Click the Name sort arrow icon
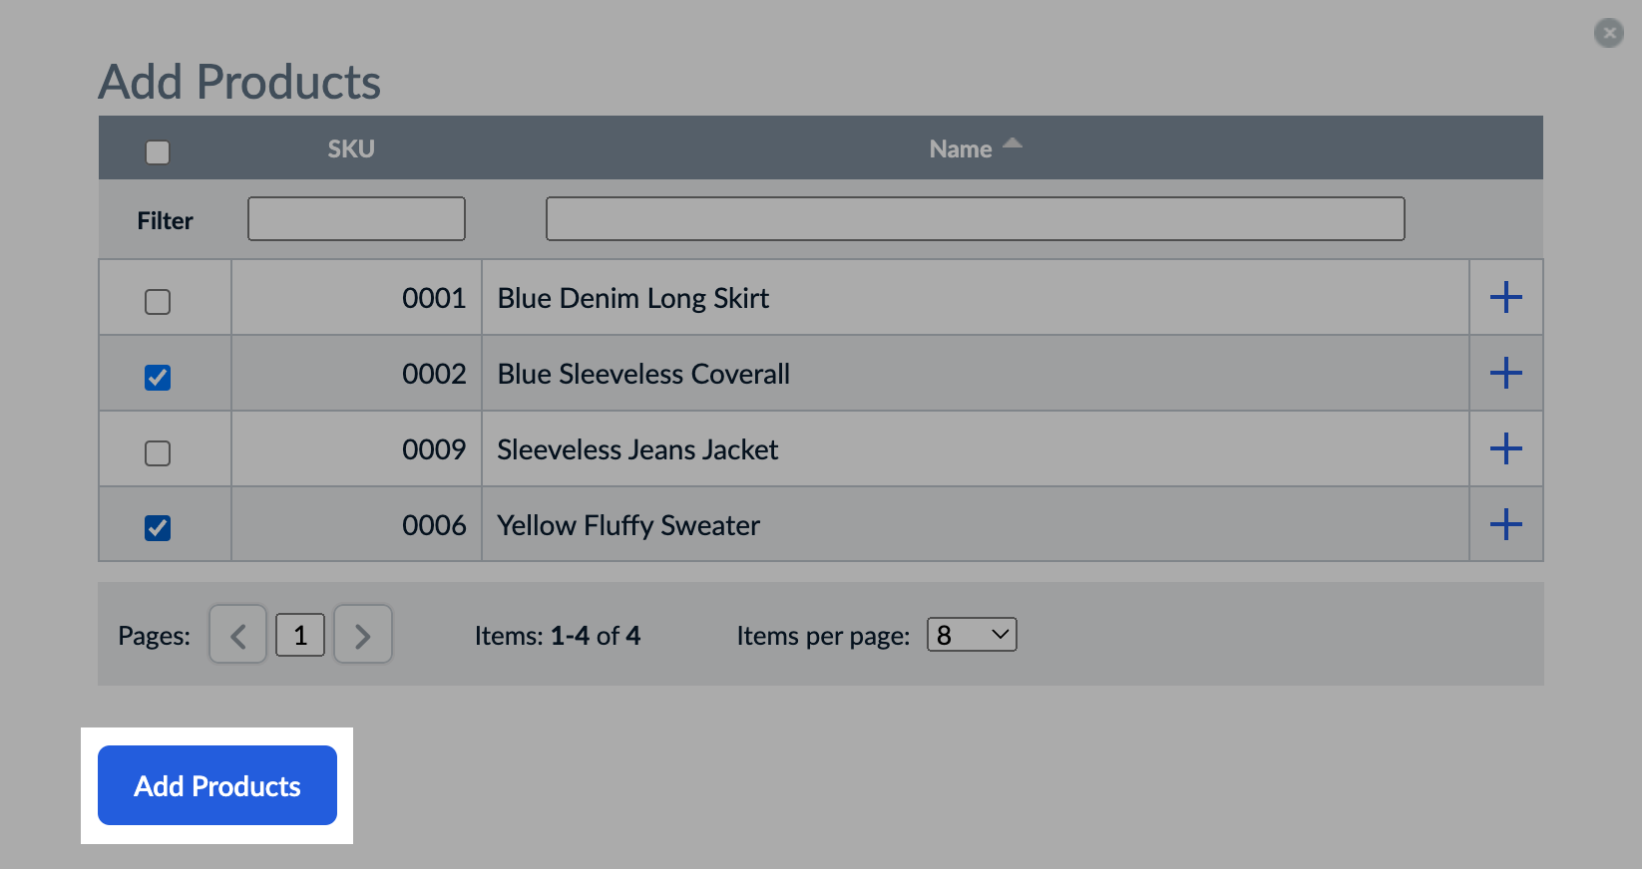The height and width of the screenshot is (869, 1642). click(x=1013, y=144)
